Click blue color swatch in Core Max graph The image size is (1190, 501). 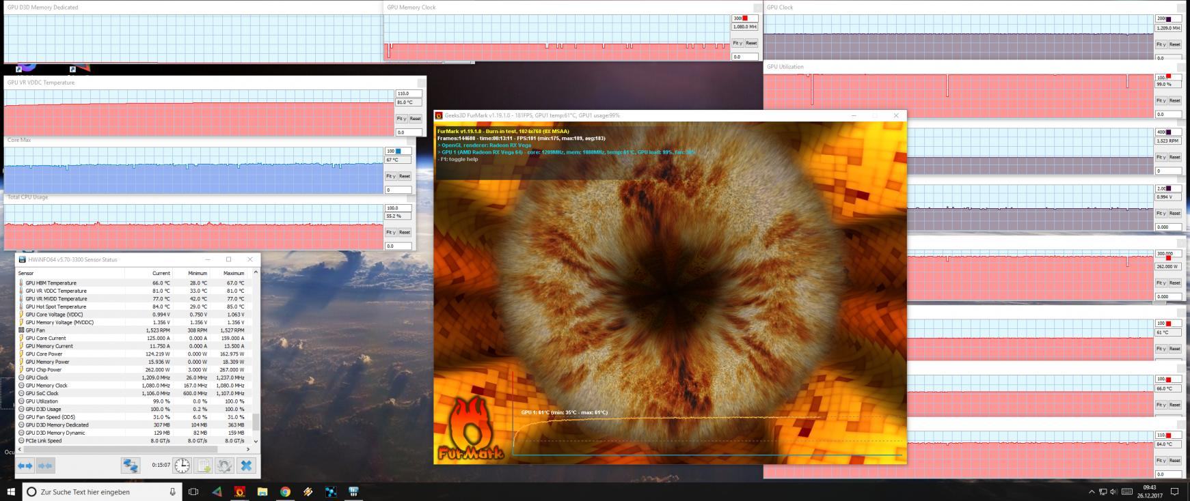click(398, 152)
